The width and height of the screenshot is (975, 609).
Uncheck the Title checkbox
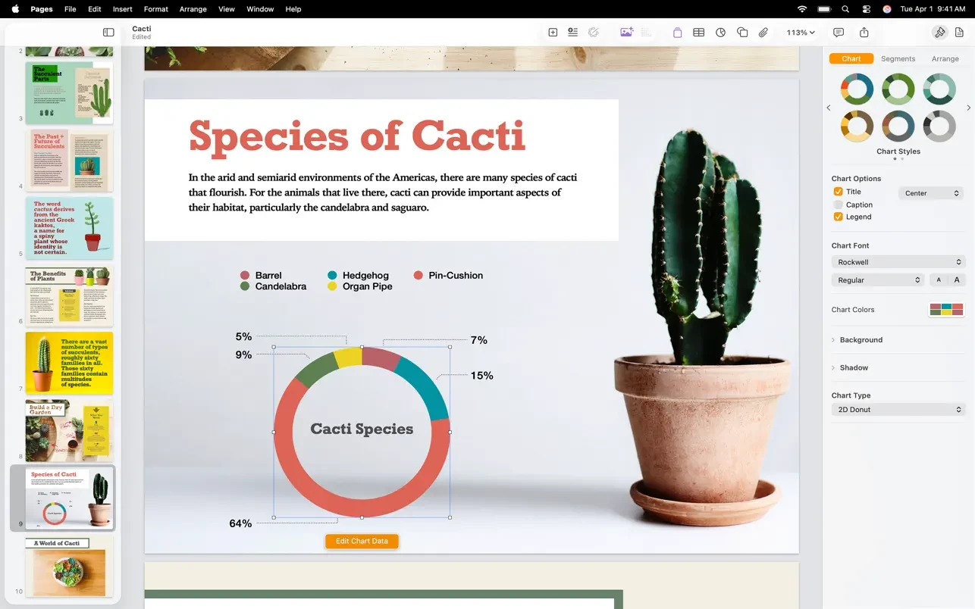838,192
